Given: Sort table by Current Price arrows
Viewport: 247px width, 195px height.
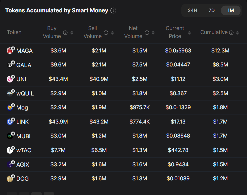Looking at the screenshot, I should click(190, 33).
